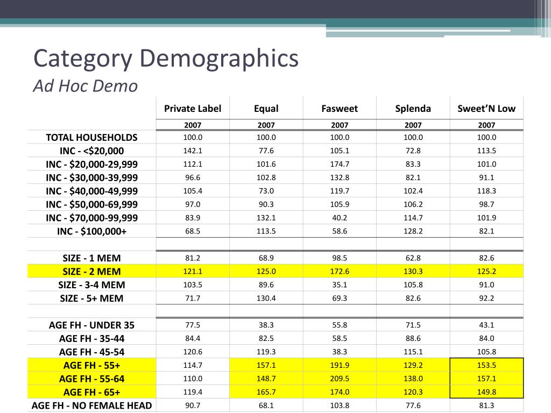Screen dimensions: 551x413
Task: Select Fasweet value 40.2 for INC $70,000-99,999
Action: coord(340,218)
